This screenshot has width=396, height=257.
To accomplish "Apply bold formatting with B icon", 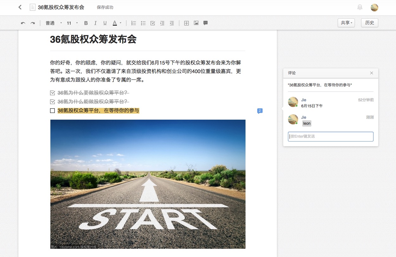I will (x=86, y=23).
